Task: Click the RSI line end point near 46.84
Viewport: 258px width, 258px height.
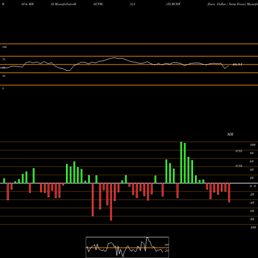Action: 229,66
